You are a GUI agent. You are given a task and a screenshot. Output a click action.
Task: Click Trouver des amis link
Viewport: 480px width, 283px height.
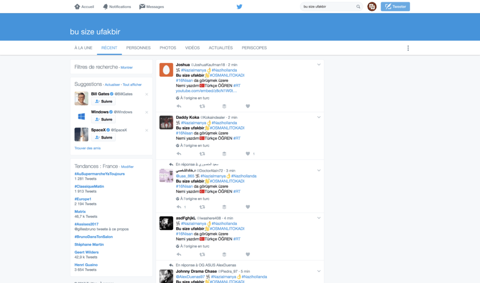(x=88, y=148)
